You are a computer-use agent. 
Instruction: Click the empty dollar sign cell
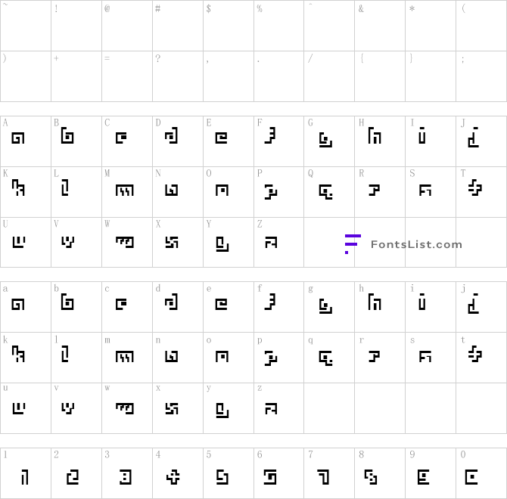pos(229,26)
